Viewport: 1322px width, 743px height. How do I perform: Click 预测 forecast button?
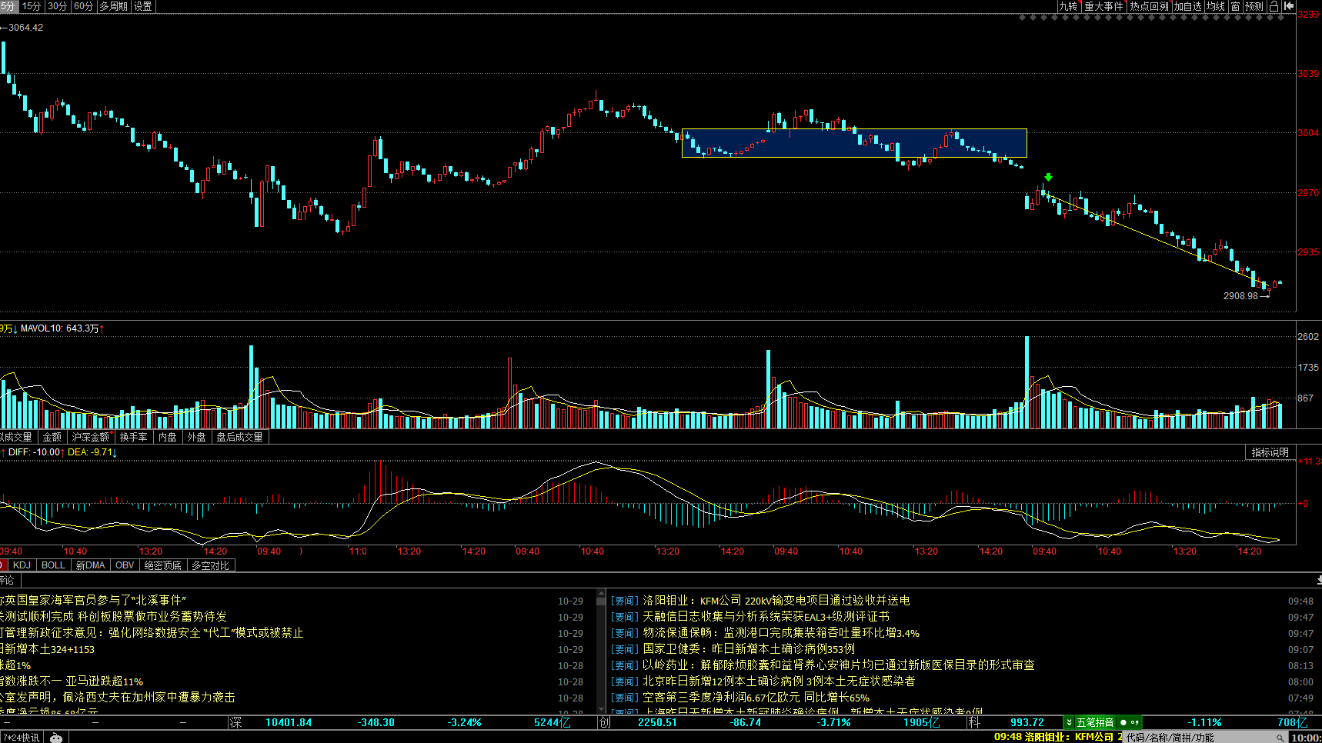click(1254, 6)
